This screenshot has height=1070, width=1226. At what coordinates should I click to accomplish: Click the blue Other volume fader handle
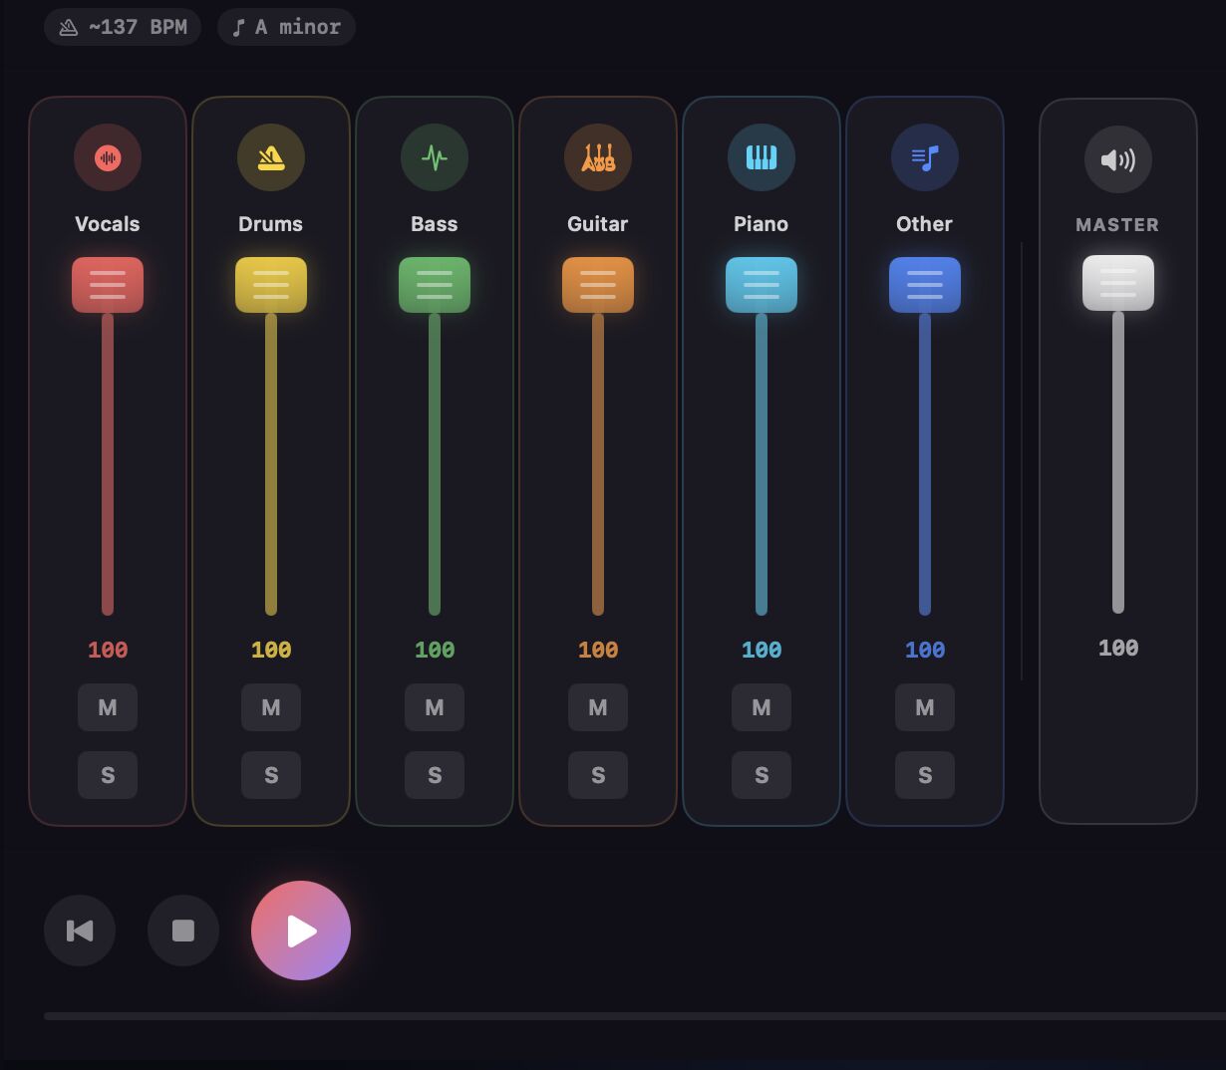click(925, 285)
